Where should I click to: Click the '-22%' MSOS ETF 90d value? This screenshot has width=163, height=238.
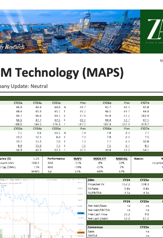tap(100, 167)
